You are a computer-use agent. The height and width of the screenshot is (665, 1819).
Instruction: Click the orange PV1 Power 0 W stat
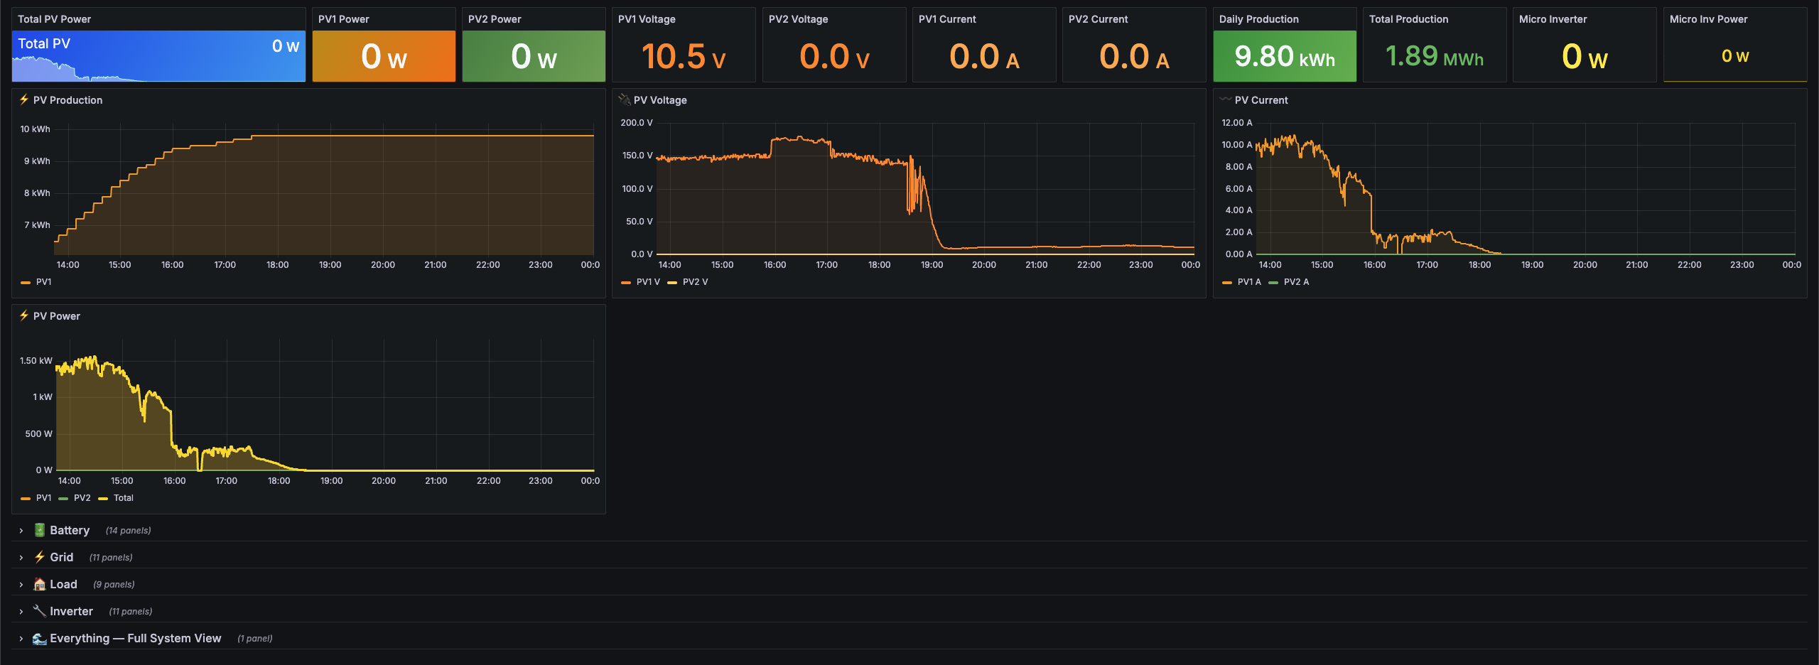pyautogui.click(x=384, y=56)
